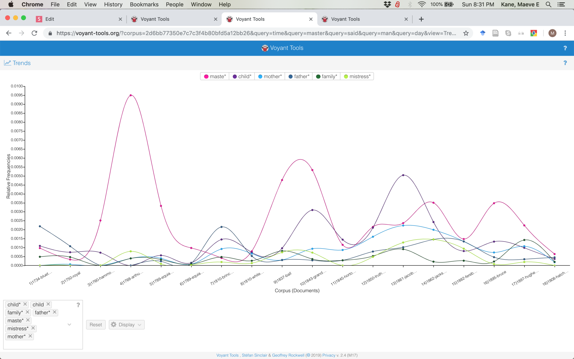
Task: Open Voyant Tools help question mark in blue header
Action: point(565,48)
